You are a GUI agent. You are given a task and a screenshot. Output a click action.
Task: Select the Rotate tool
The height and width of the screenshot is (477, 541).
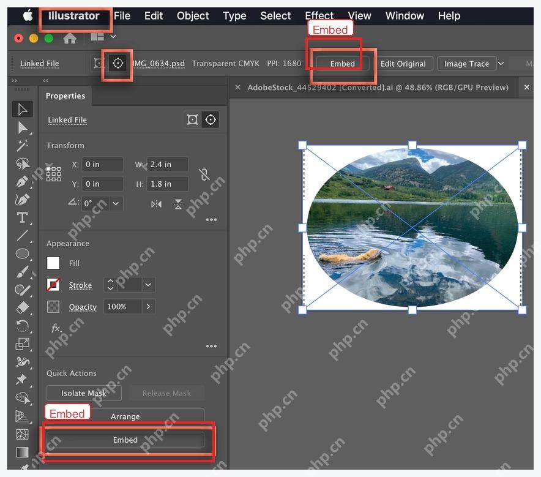[x=23, y=326]
